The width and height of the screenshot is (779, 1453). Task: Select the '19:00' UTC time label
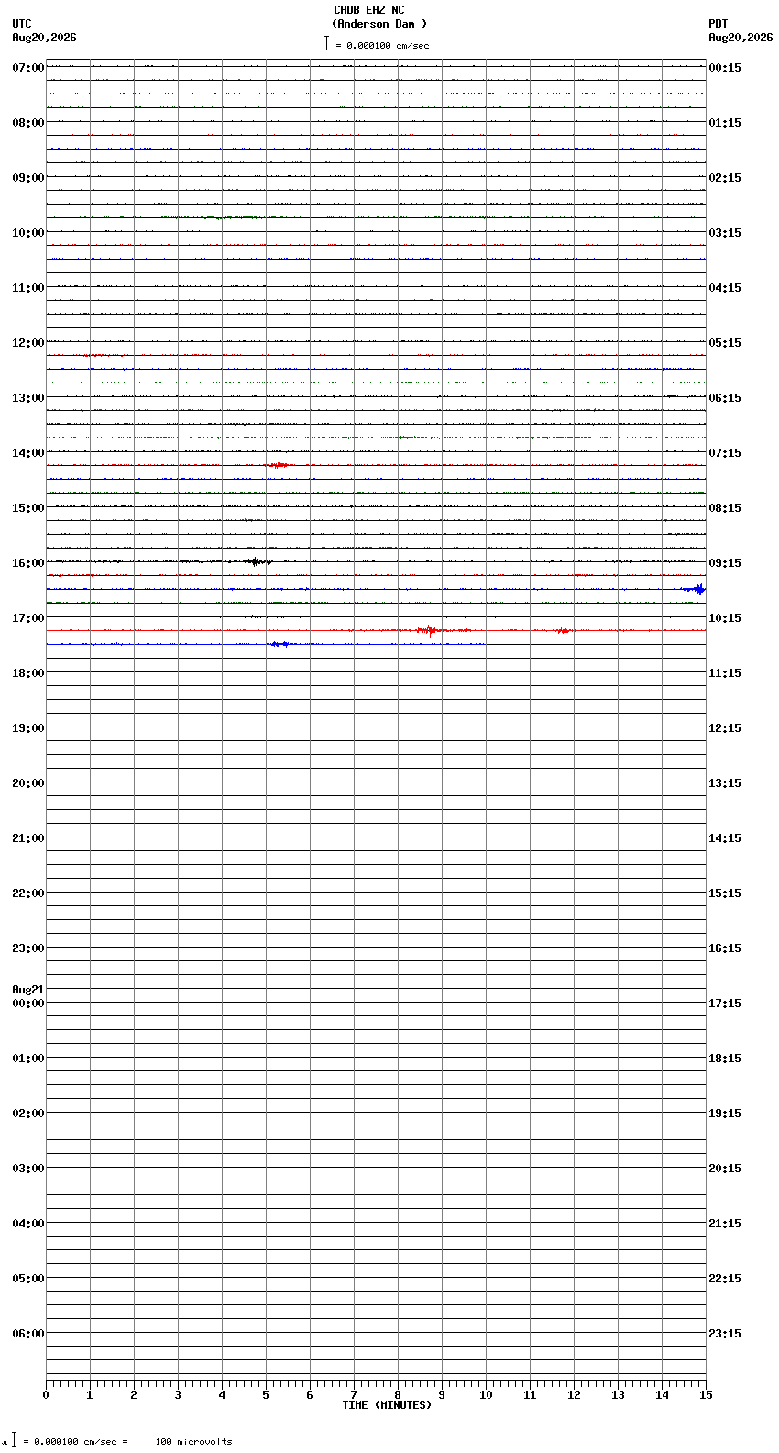(x=28, y=728)
